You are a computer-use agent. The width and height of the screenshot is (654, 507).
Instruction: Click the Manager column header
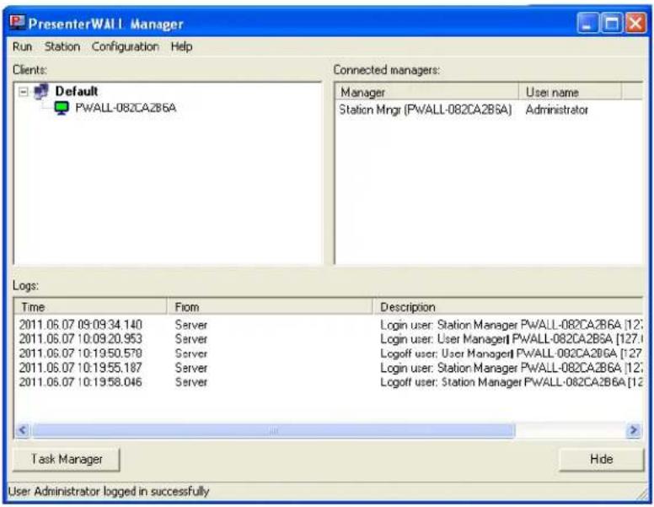pos(426,92)
